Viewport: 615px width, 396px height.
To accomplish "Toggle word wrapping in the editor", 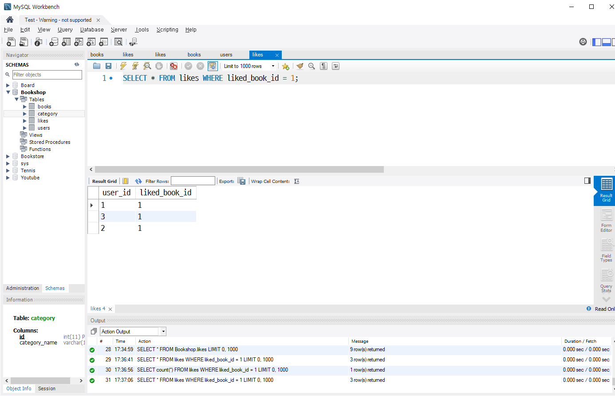I will pyautogui.click(x=336, y=66).
